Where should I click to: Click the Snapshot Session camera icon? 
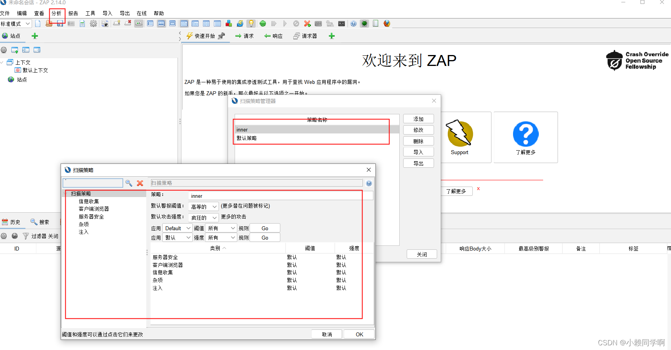coord(71,24)
